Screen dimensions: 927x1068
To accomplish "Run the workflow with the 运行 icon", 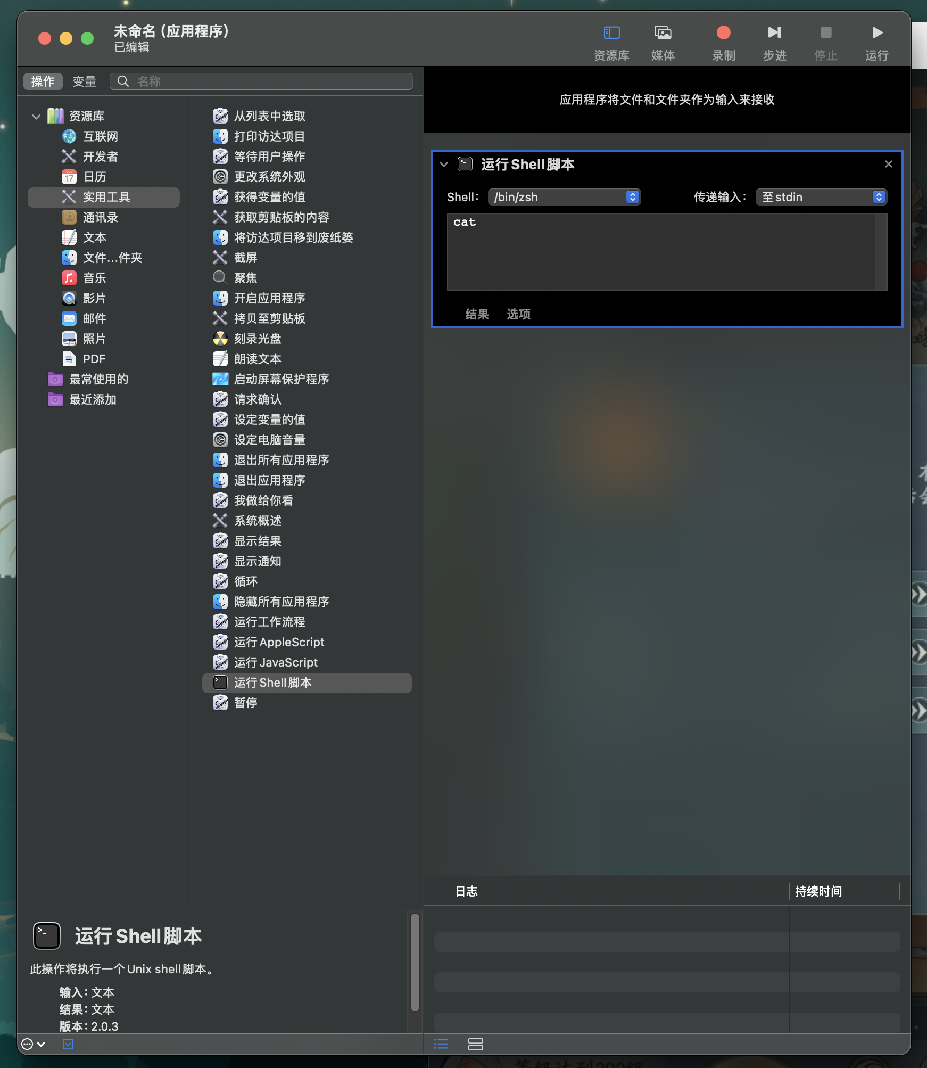I will tap(876, 33).
